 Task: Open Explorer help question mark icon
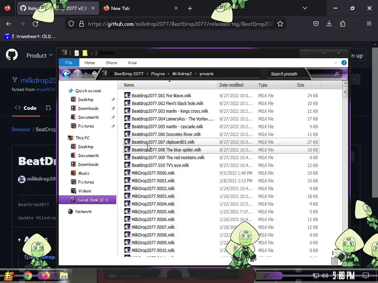click(344, 63)
